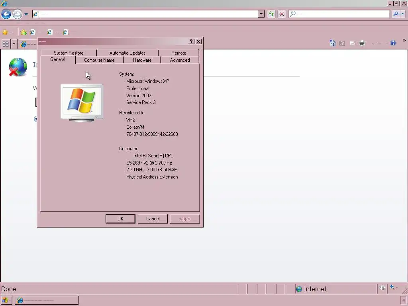The image size is (408, 306).
Task: Click the 'VM2' registered owner text
Action: 131,120
